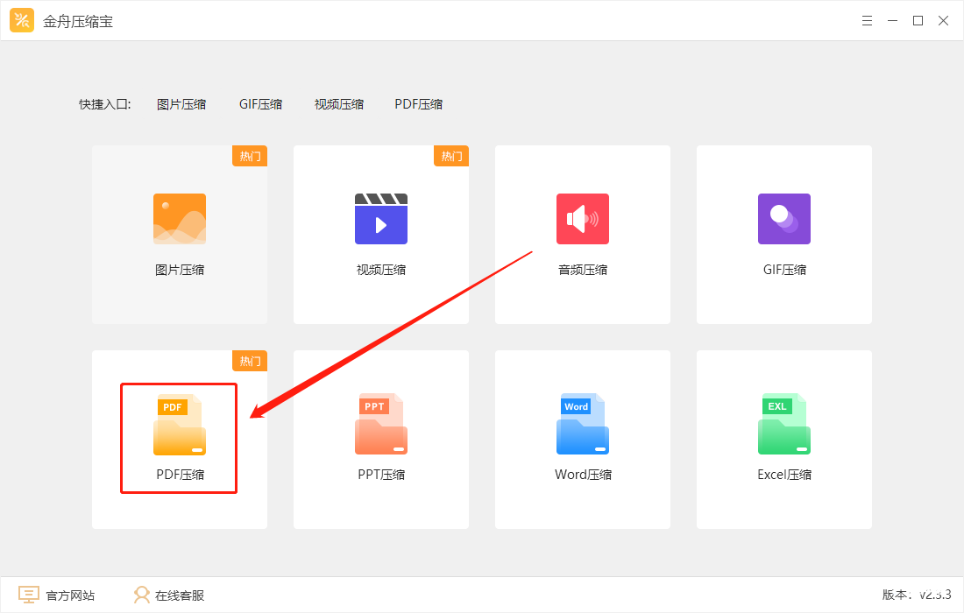Open the Excel压缩 compression tool

point(783,425)
